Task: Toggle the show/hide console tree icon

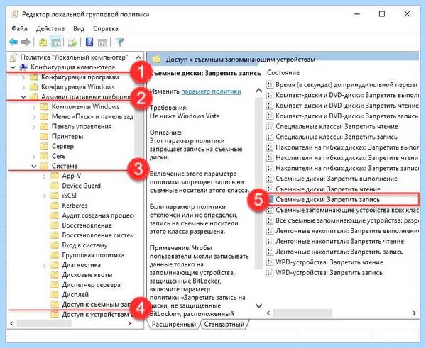Action: (x=56, y=42)
